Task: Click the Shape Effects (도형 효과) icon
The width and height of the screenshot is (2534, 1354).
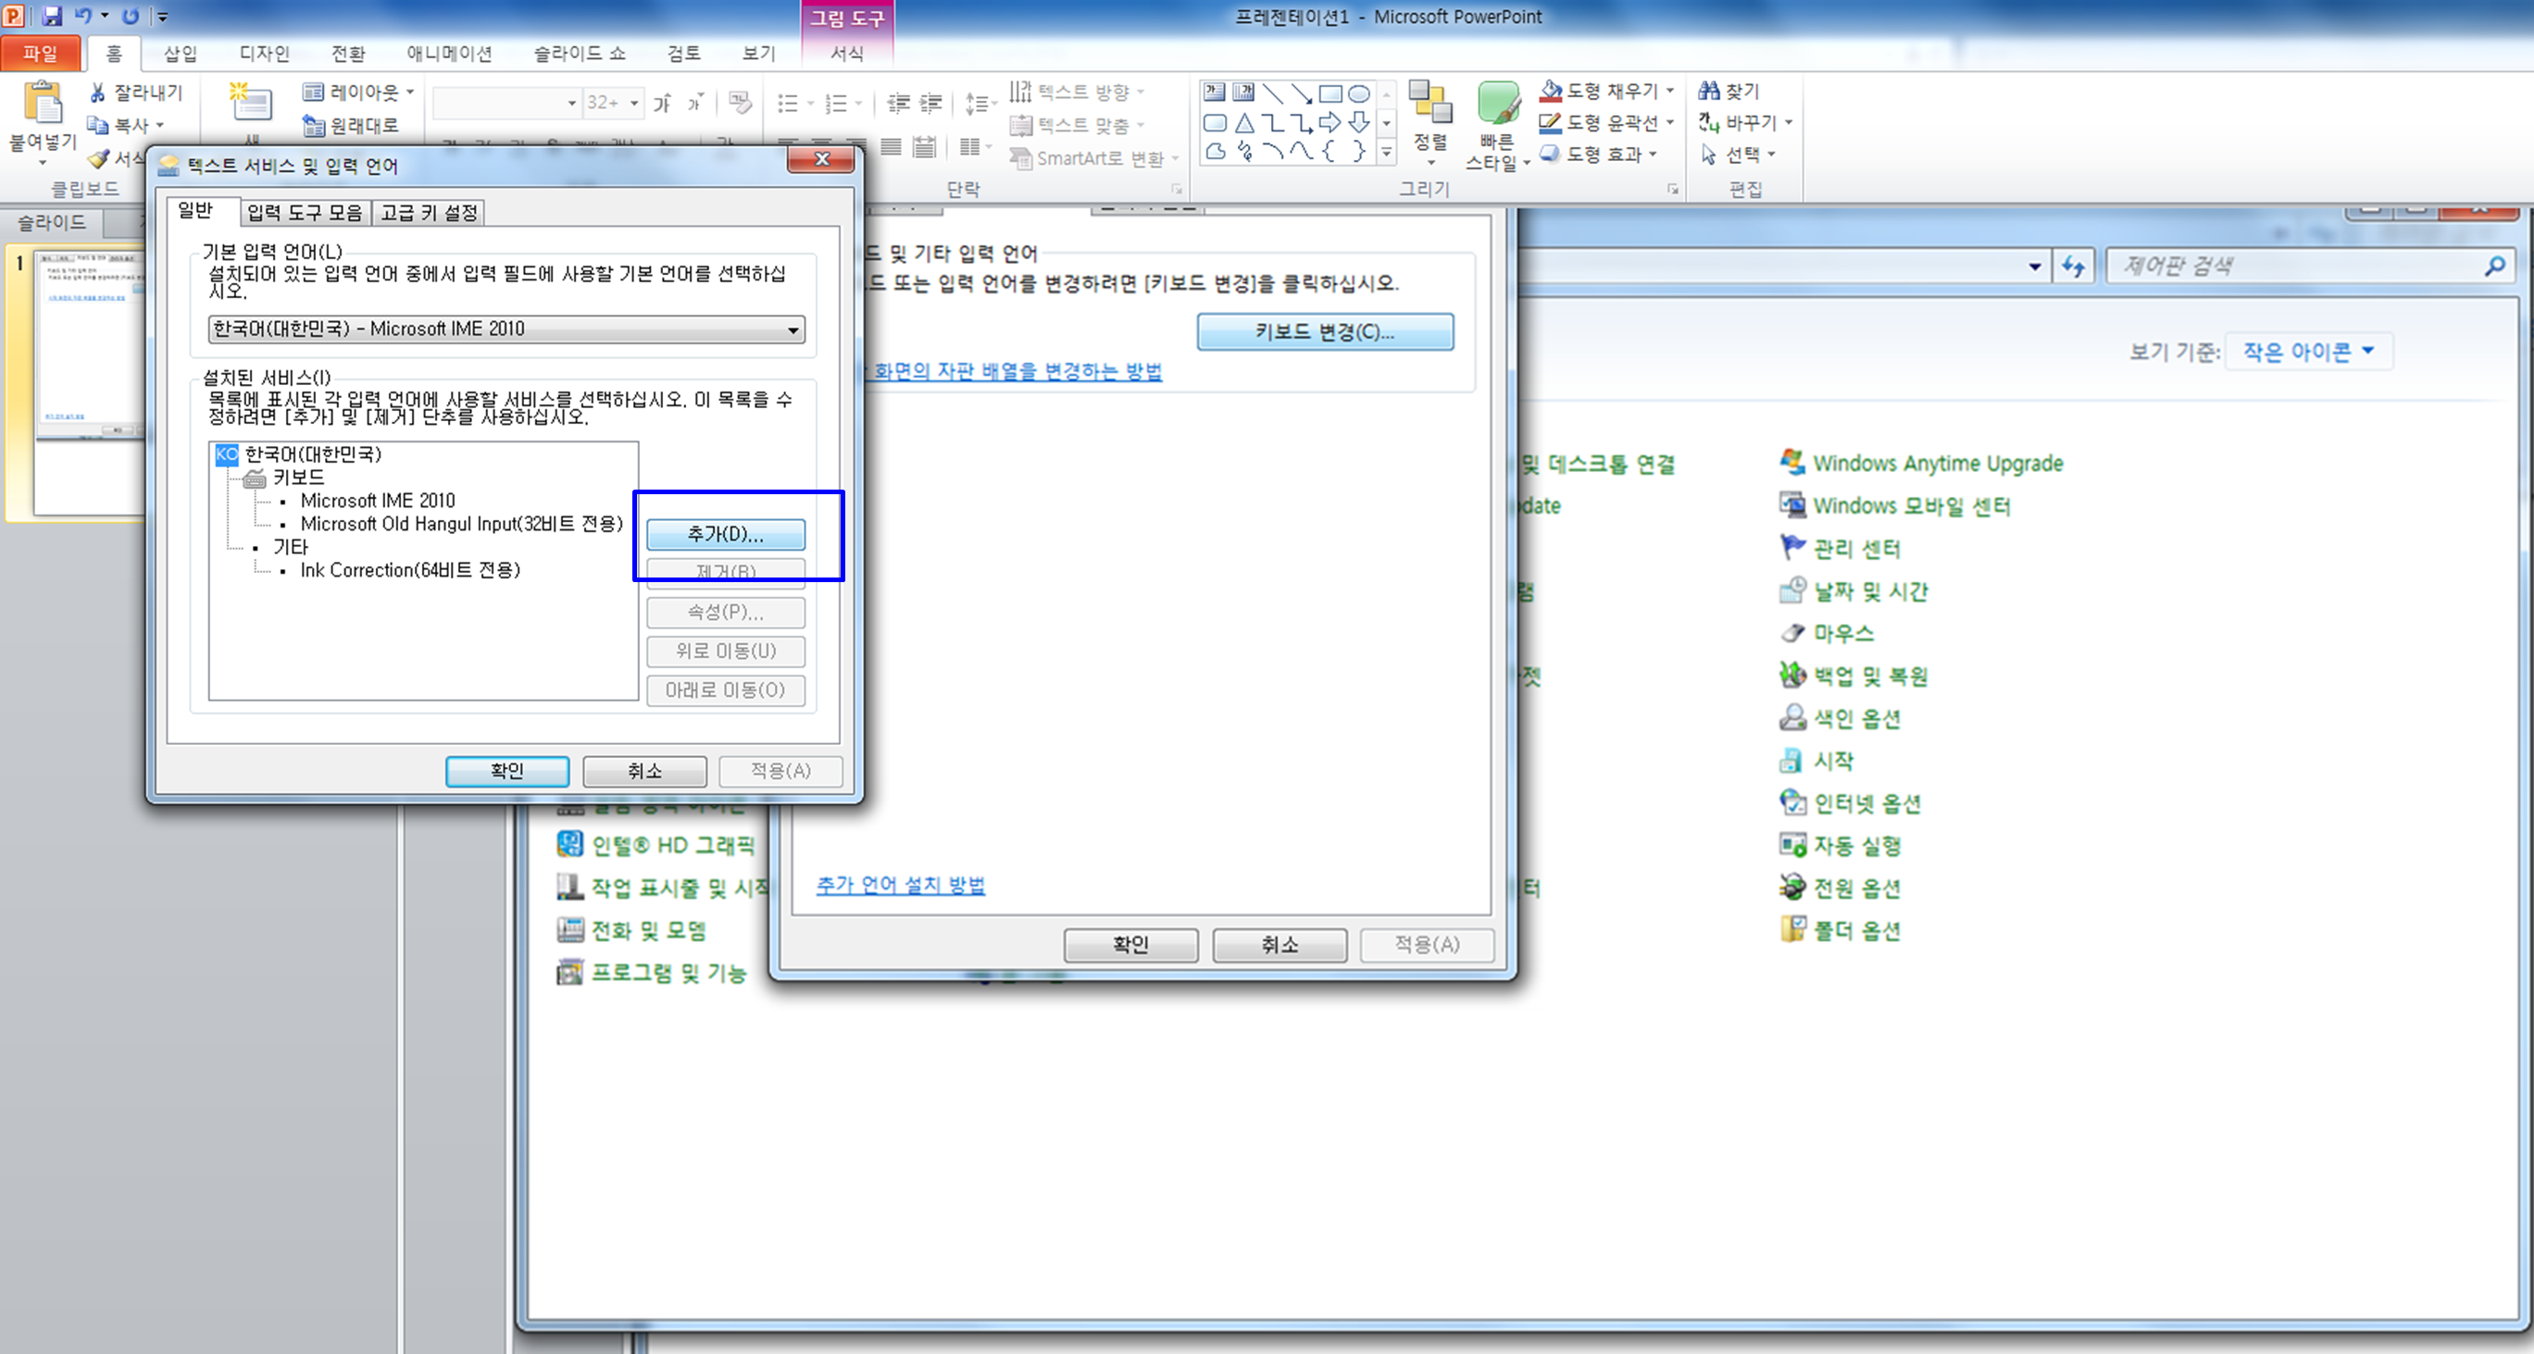Action: [1550, 155]
